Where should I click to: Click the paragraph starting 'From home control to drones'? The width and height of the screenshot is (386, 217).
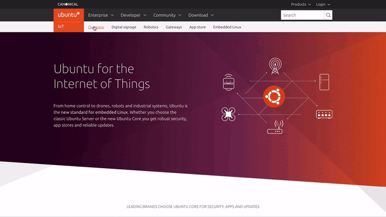[121, 115]
